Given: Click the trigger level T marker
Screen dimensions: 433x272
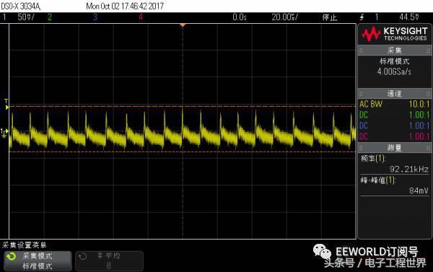Looking at the screenshot, I should tap(6, 105).
